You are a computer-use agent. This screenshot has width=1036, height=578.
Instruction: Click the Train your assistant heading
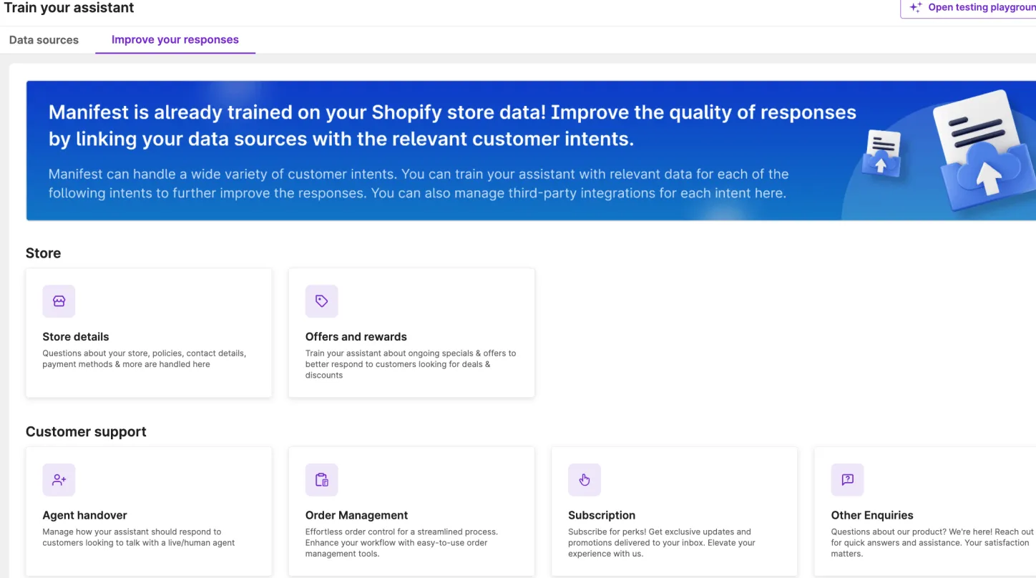point(69,8)
